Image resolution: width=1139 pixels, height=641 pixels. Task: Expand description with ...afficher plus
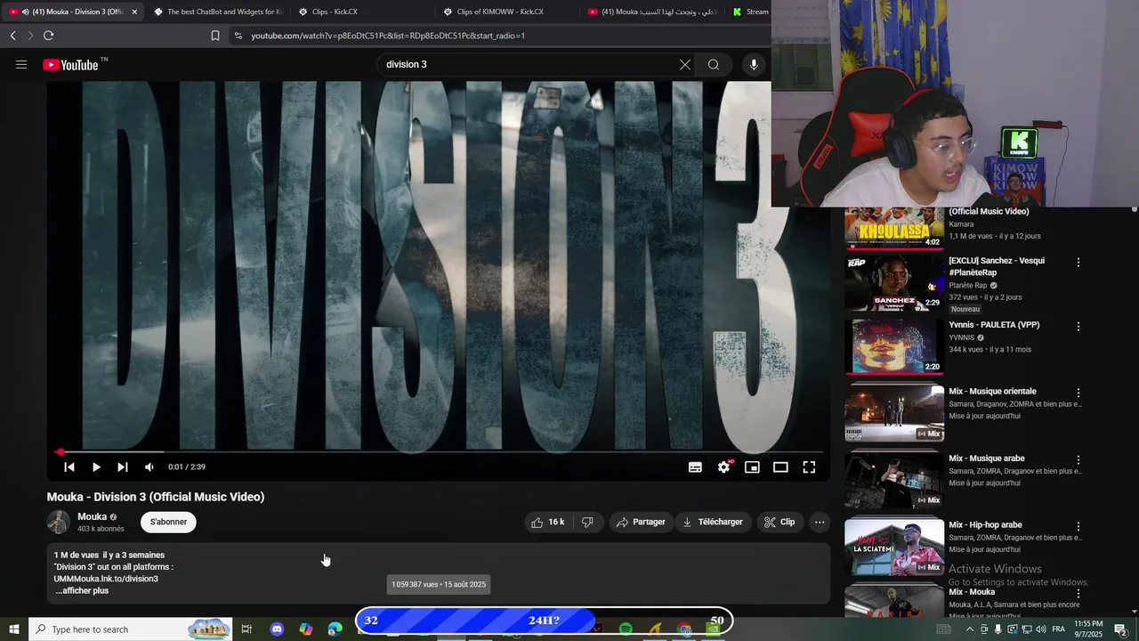(82, 590)
